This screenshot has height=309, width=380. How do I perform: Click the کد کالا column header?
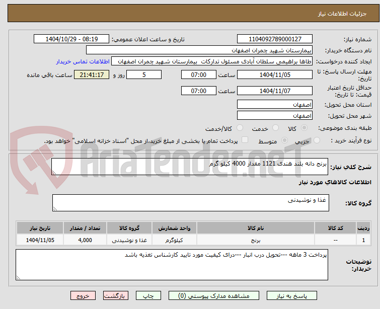(335, 228)
